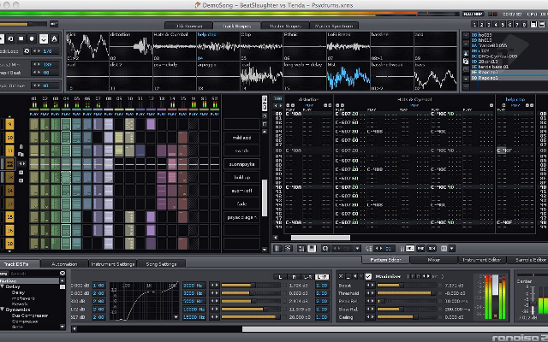Toggle the VOL column button

click(x=410, y=249)
